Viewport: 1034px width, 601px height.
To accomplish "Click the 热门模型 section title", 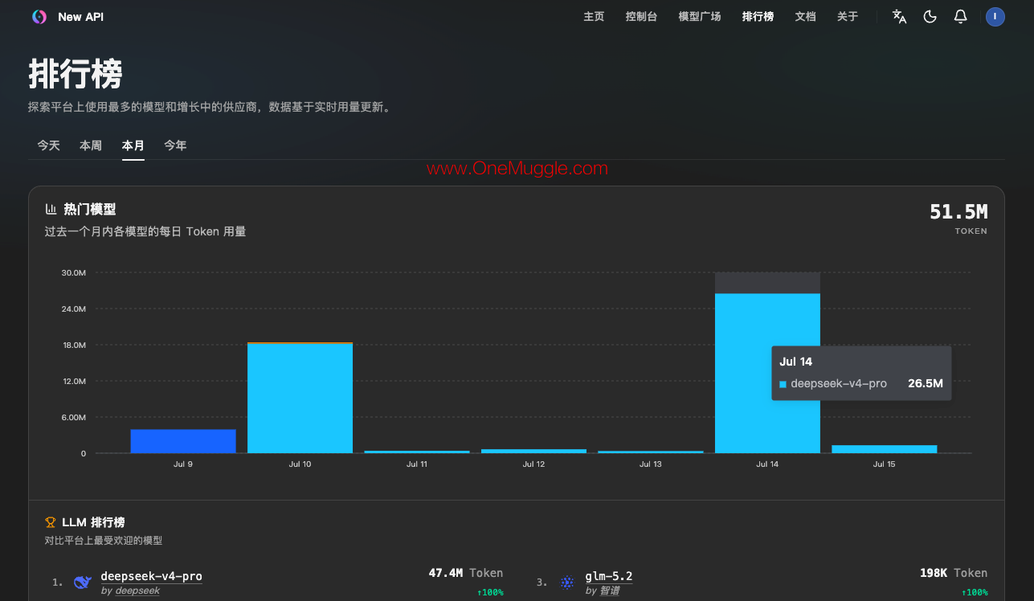I will (x=90, y=210).
